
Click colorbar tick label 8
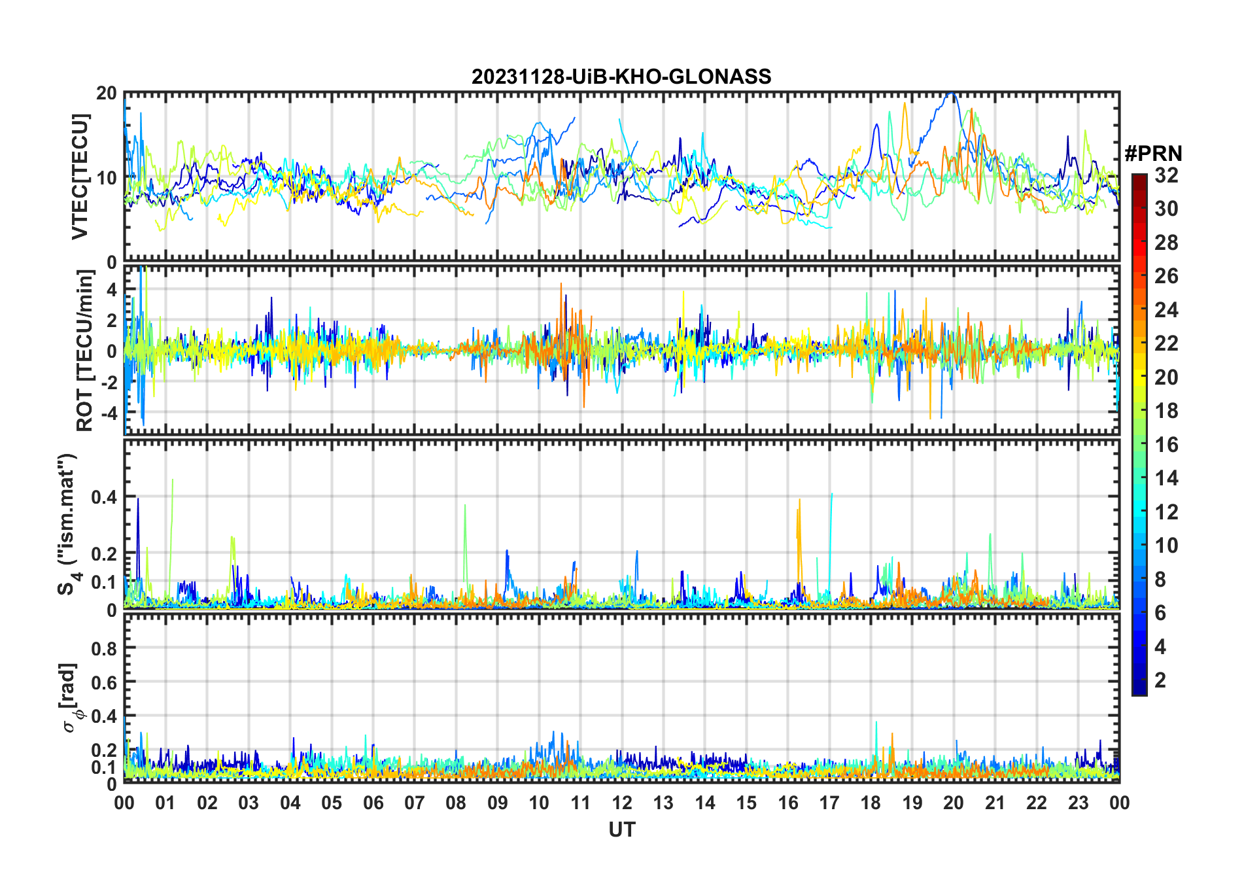coord(1160,579)
